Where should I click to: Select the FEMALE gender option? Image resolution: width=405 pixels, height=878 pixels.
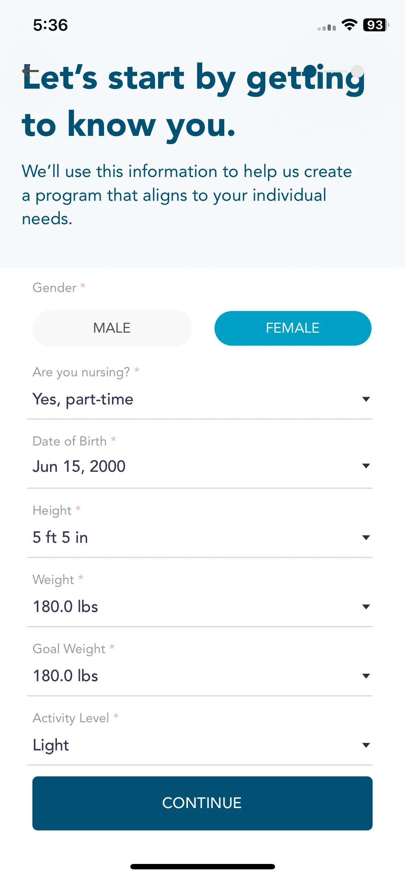coord(293,328)
